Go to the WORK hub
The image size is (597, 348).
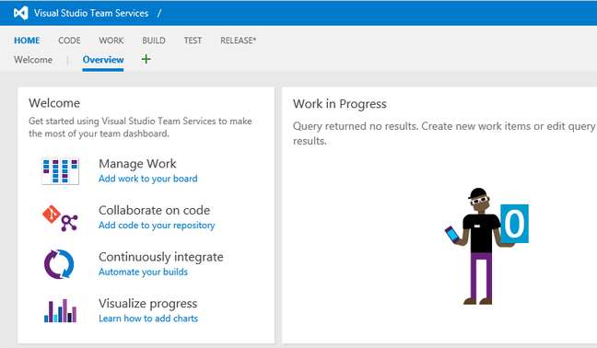click(111, 41)
